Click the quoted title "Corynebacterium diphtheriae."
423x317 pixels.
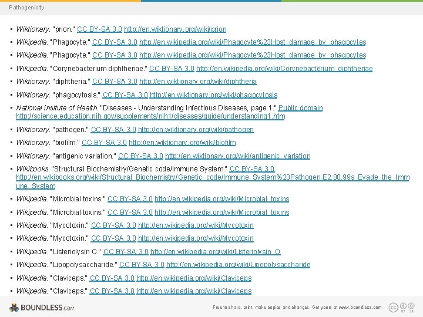tap(99, 69)
